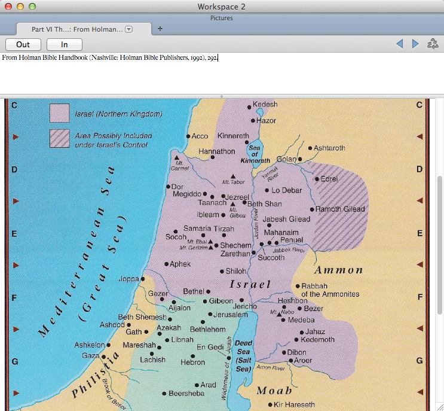
Task: Click the caption text field
Action: 222,73
